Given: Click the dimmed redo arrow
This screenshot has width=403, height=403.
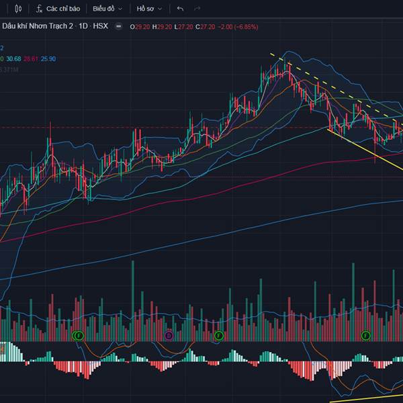Looking at the screenshot, I should pyautogui.click(x=197, y=9).
